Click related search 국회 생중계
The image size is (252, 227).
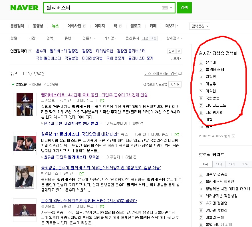tap(115, 58)
